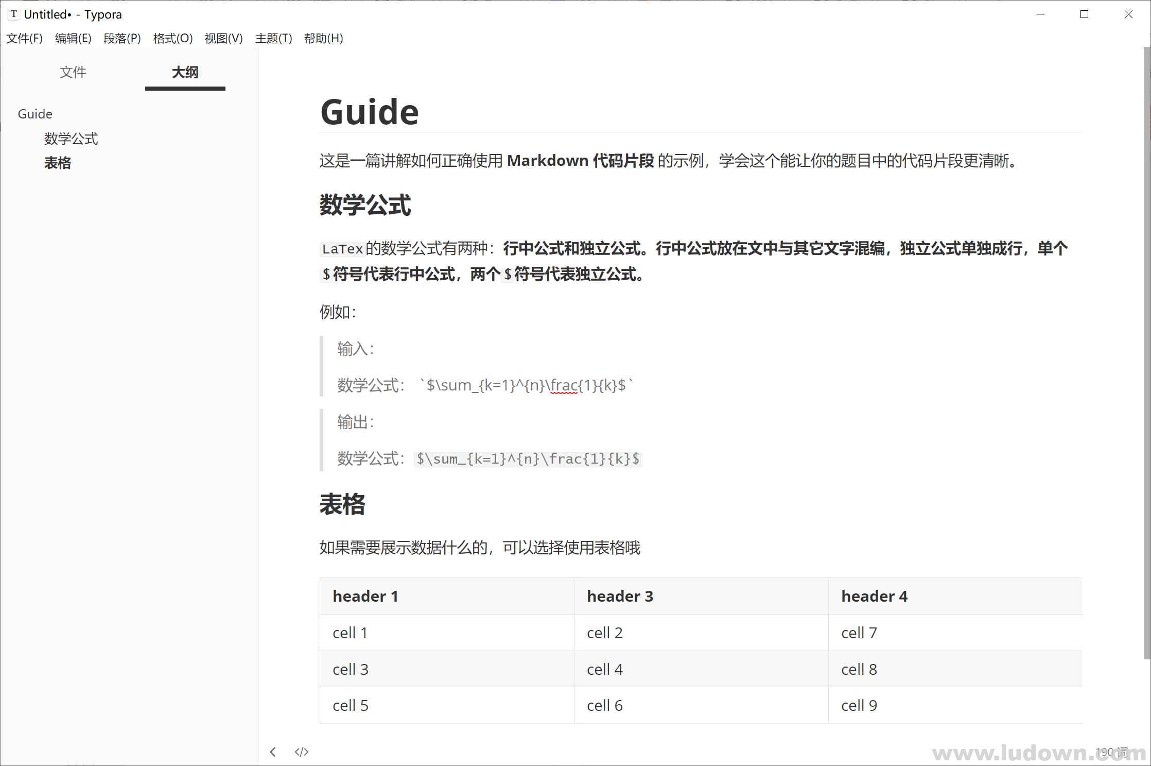Click the bold Markdown 代码片段 text
Viewport: 1151px width, 766px height.
point(581,161)
